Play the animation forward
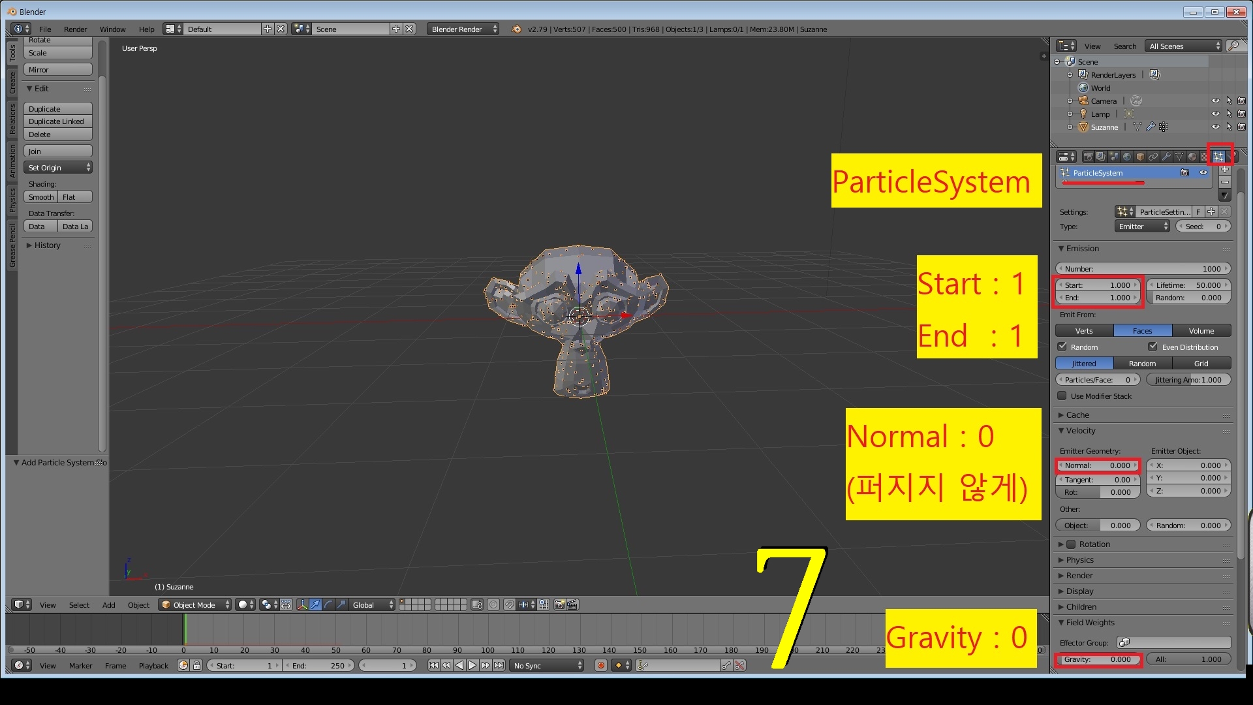Viewport: 1253px width, 705px height. [x=472, y=665]
